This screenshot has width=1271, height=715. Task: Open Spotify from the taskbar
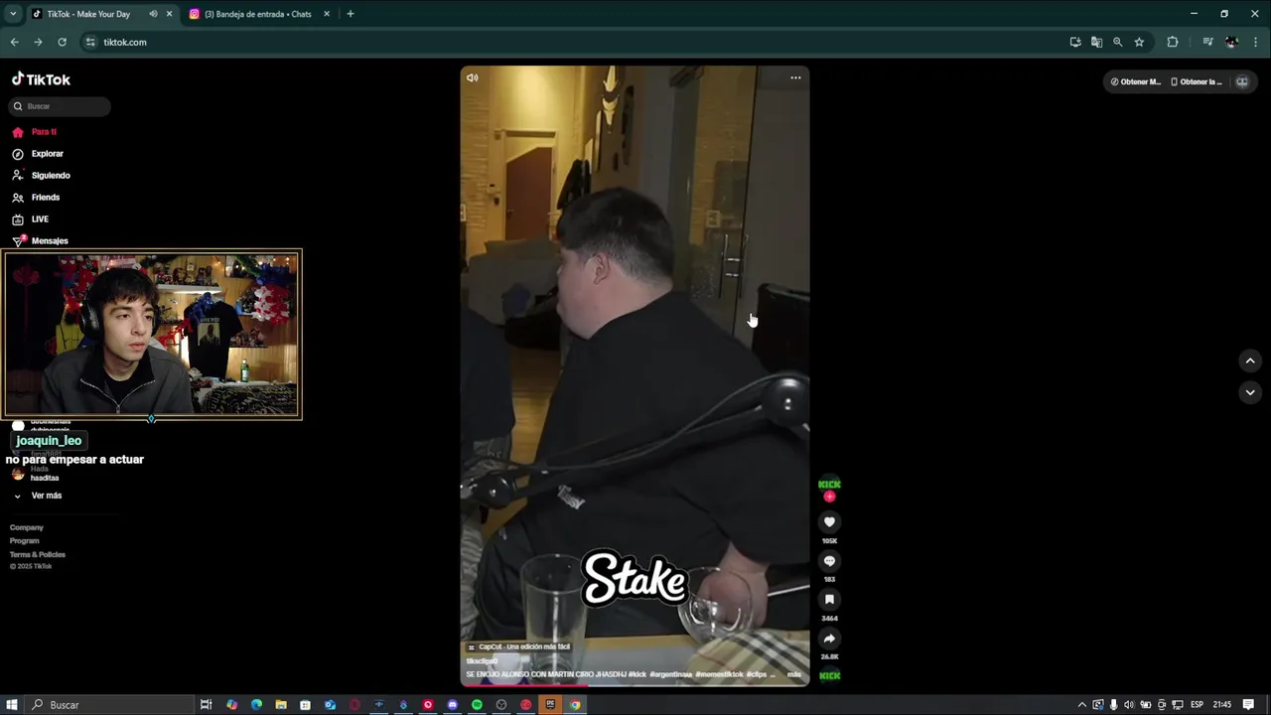477,705
